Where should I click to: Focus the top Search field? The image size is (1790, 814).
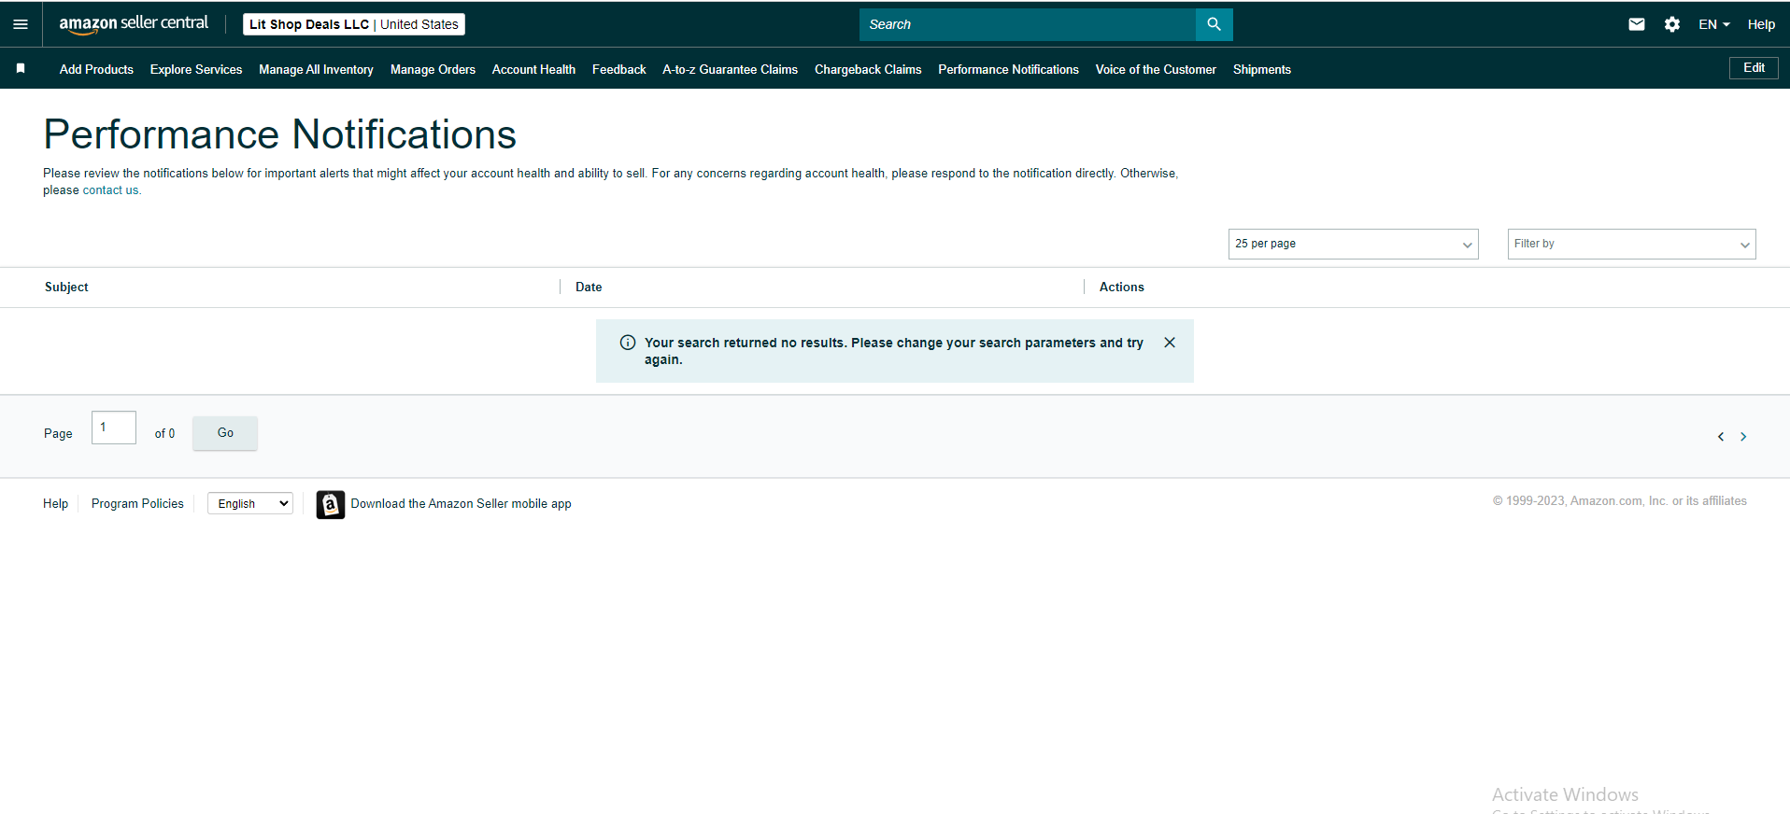coord(1027,24)
